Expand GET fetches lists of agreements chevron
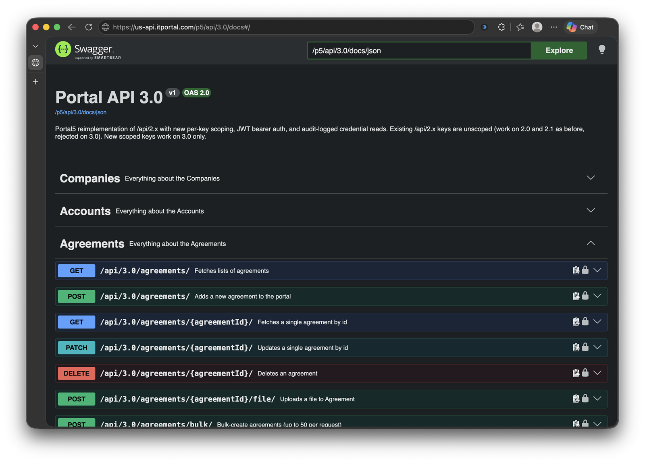This screenshot has height=463, width=645. 597,270
